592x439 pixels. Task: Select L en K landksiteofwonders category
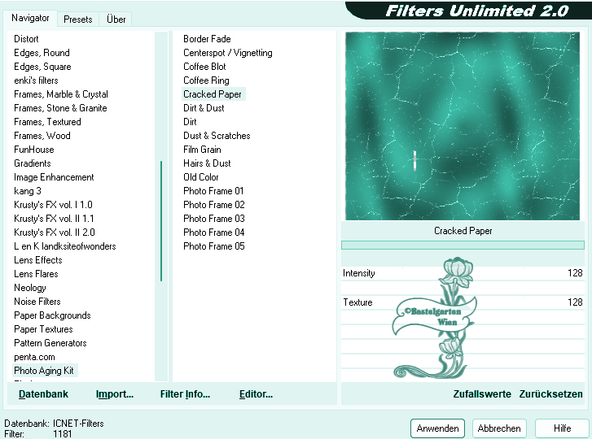pos(64,246)
